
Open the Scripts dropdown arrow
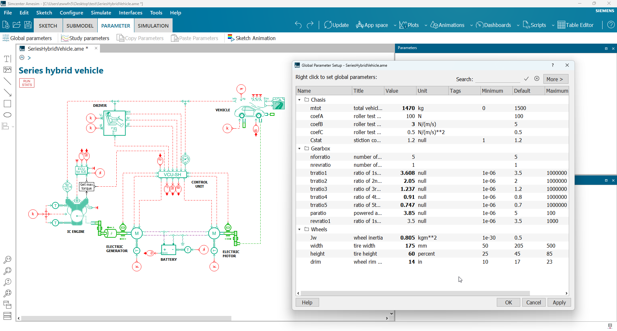(553, 25)
